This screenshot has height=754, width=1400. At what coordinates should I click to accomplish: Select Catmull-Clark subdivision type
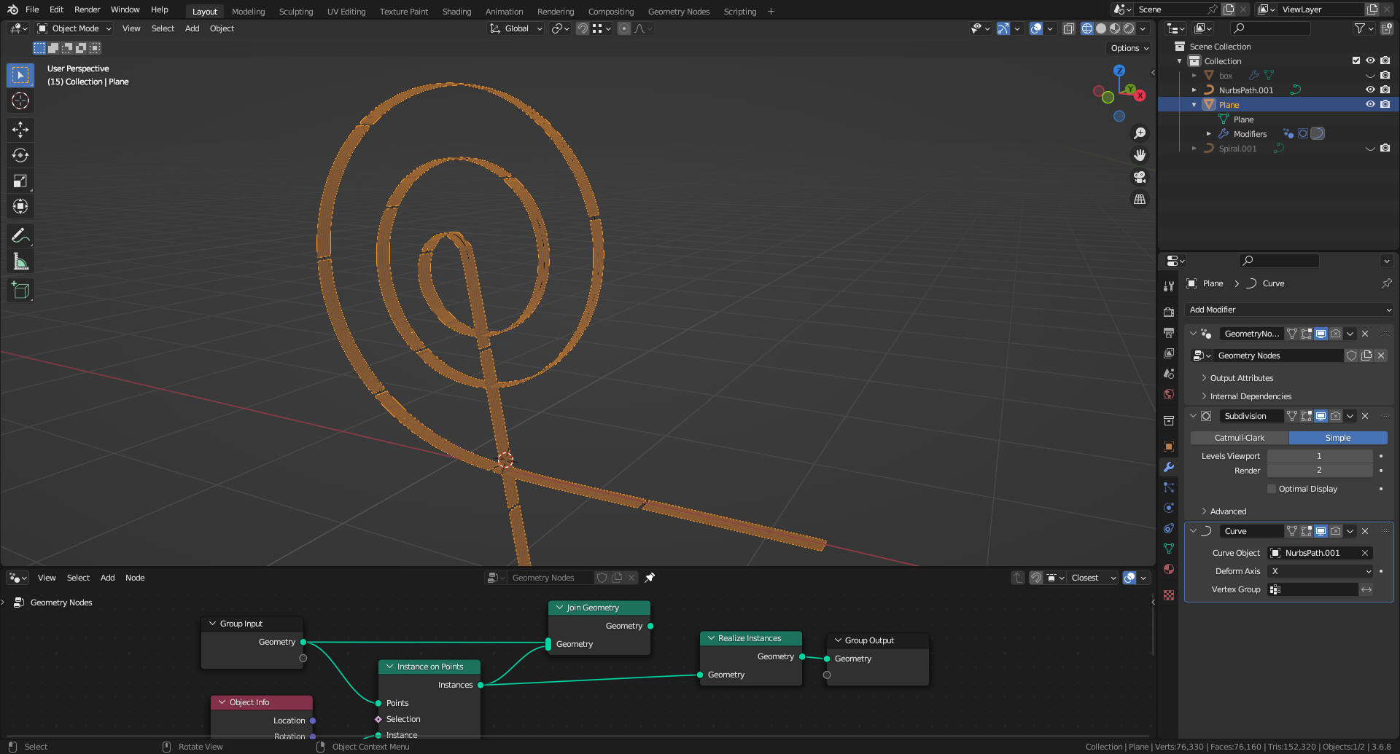1240,438
